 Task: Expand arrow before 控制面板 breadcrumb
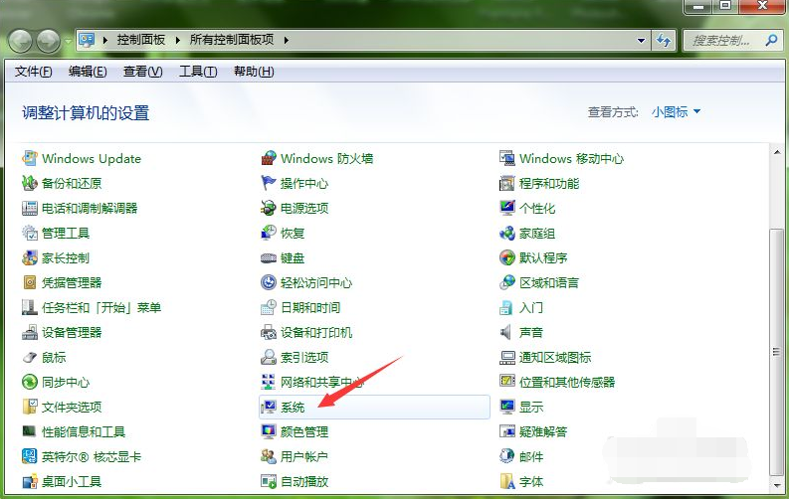[105, 40]
